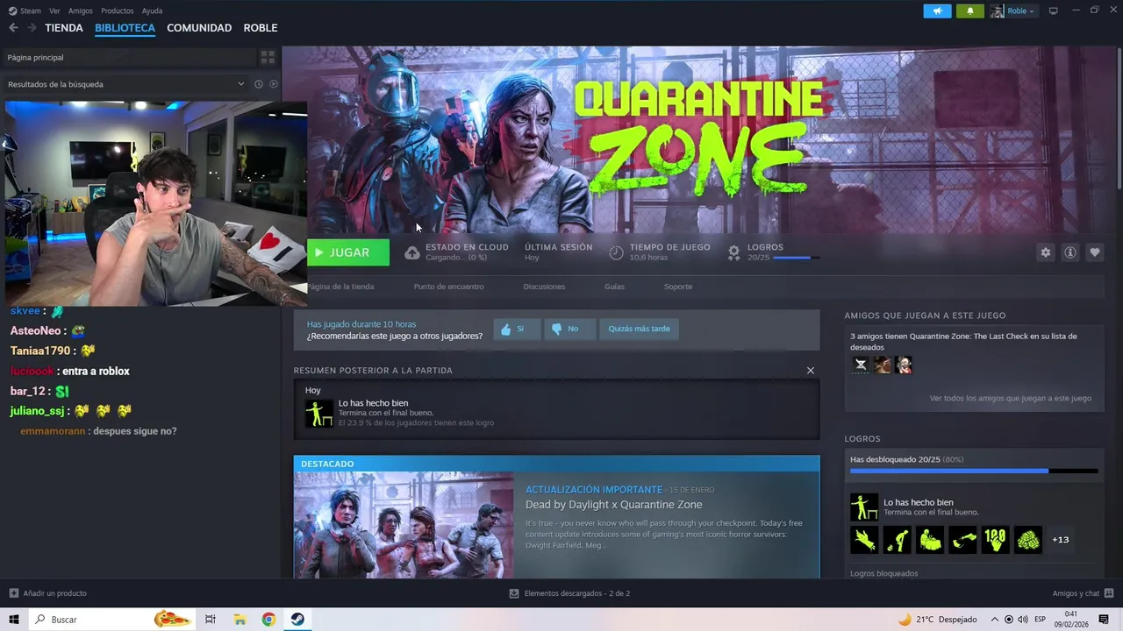Viewport: 1123px width, 631px height.
Task: Open Punto de encuentro link
Action: coord(448,287)
